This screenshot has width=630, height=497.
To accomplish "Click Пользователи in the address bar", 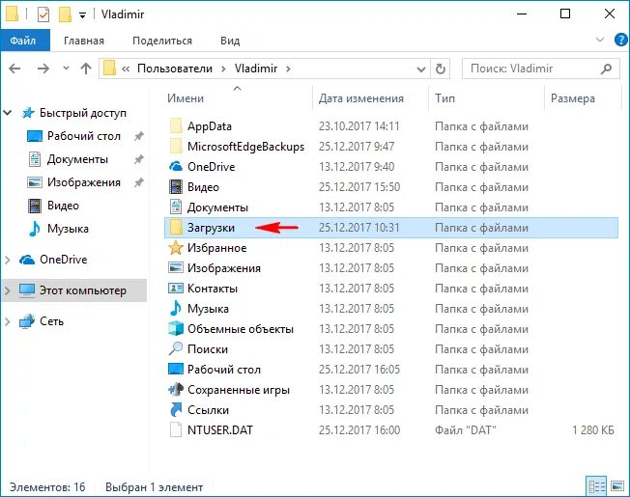I will (x=175, y=69).
